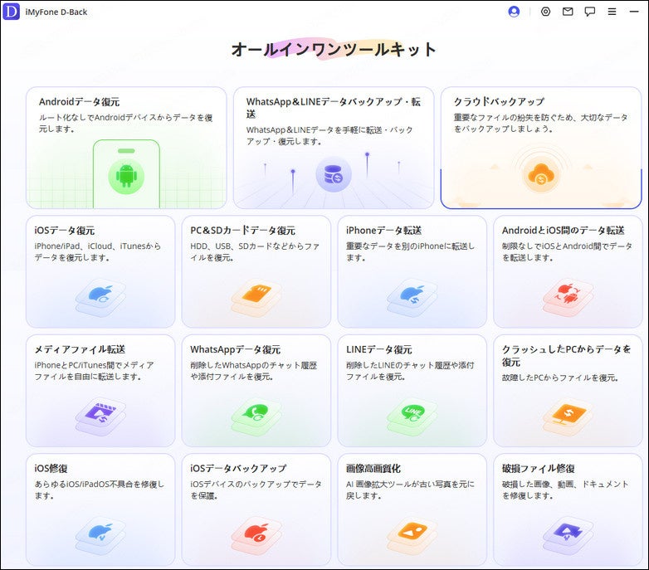Click the iMyFone D-Back logo icon

(11, 12)
